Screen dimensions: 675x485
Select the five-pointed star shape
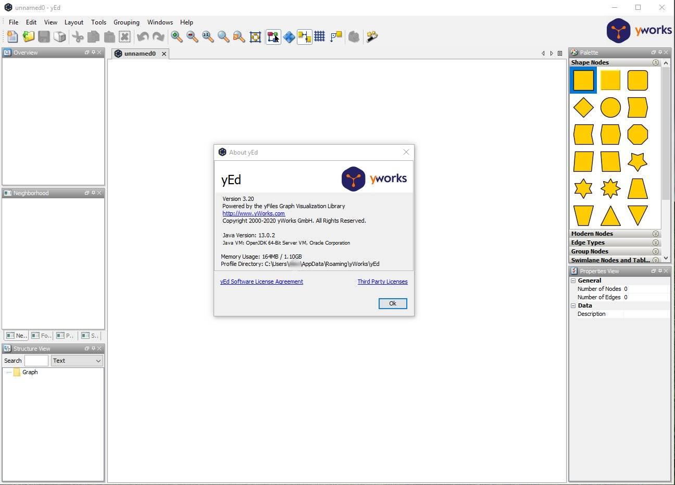[x=637, y=162]
